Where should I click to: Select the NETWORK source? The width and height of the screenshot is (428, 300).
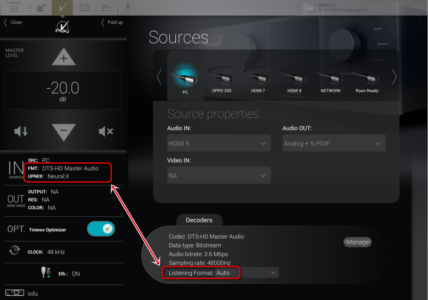tap(330, 79)
